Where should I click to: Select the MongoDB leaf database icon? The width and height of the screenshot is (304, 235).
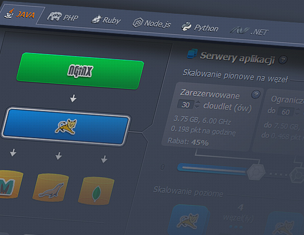tap(96, 191)
